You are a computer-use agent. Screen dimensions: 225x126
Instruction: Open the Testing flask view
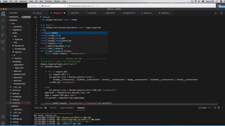[x=3, y=49]
